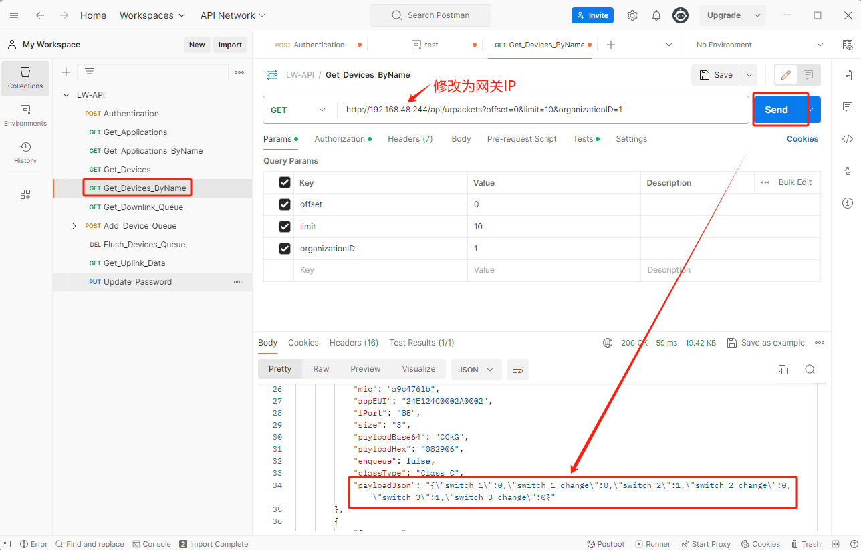Open the Code snippet icon
This screenshot has width=861, height=550.
[x=848, y=139]
